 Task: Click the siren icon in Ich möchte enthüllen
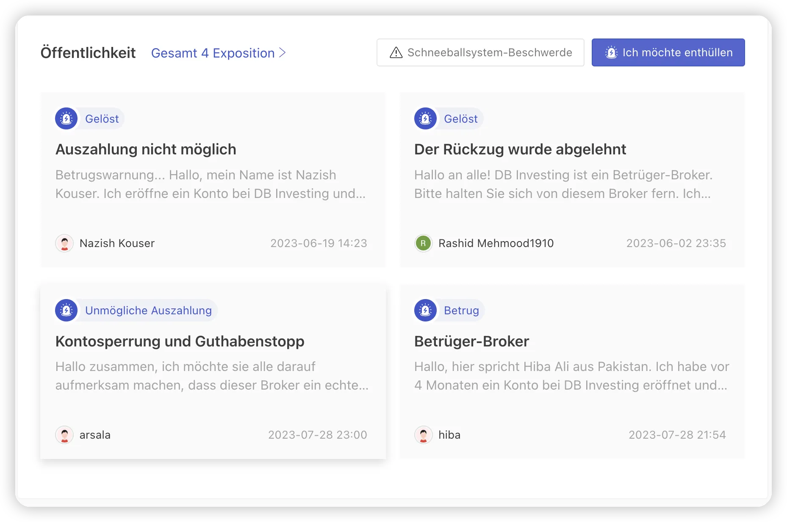coord(611,52)
